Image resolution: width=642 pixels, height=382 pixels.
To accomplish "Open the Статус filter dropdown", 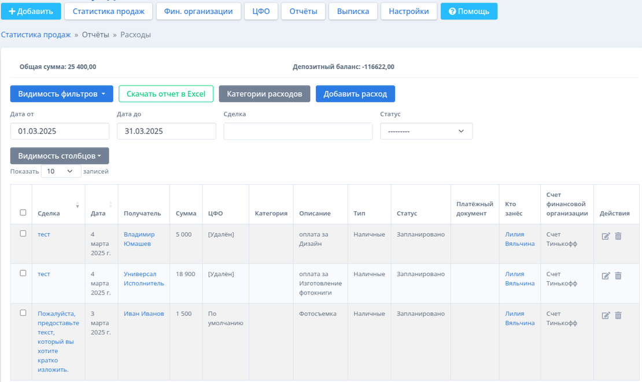I will (426, 131).
